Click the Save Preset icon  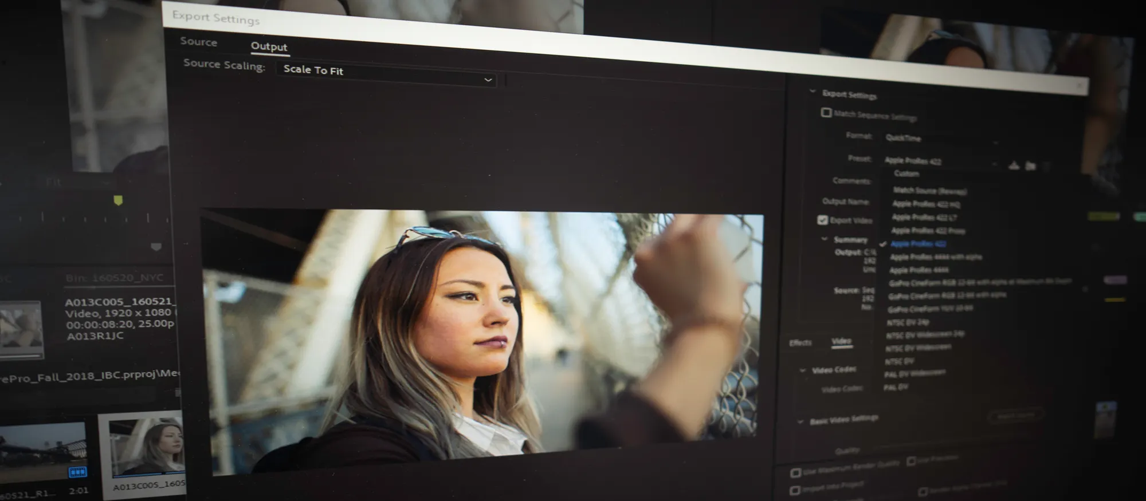[x=1014, y=165]
